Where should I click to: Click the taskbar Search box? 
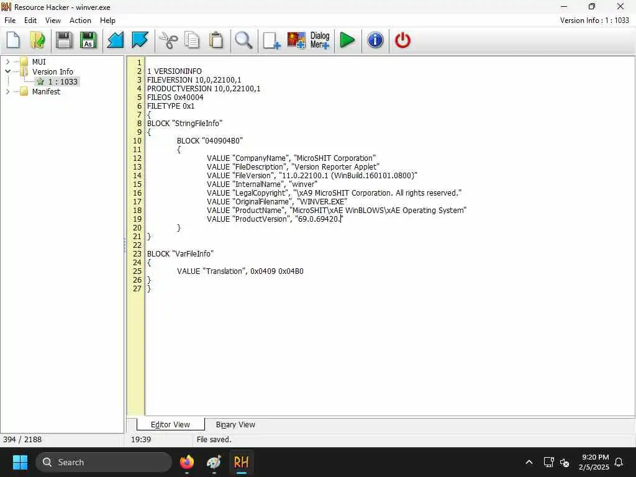tap(104, 462)
